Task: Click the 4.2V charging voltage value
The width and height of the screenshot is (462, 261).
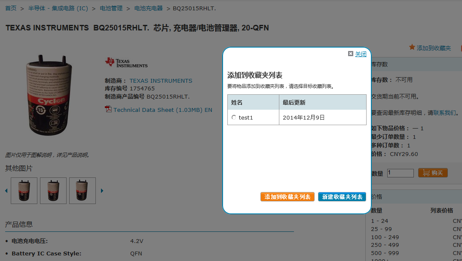Action: [137, 241]
